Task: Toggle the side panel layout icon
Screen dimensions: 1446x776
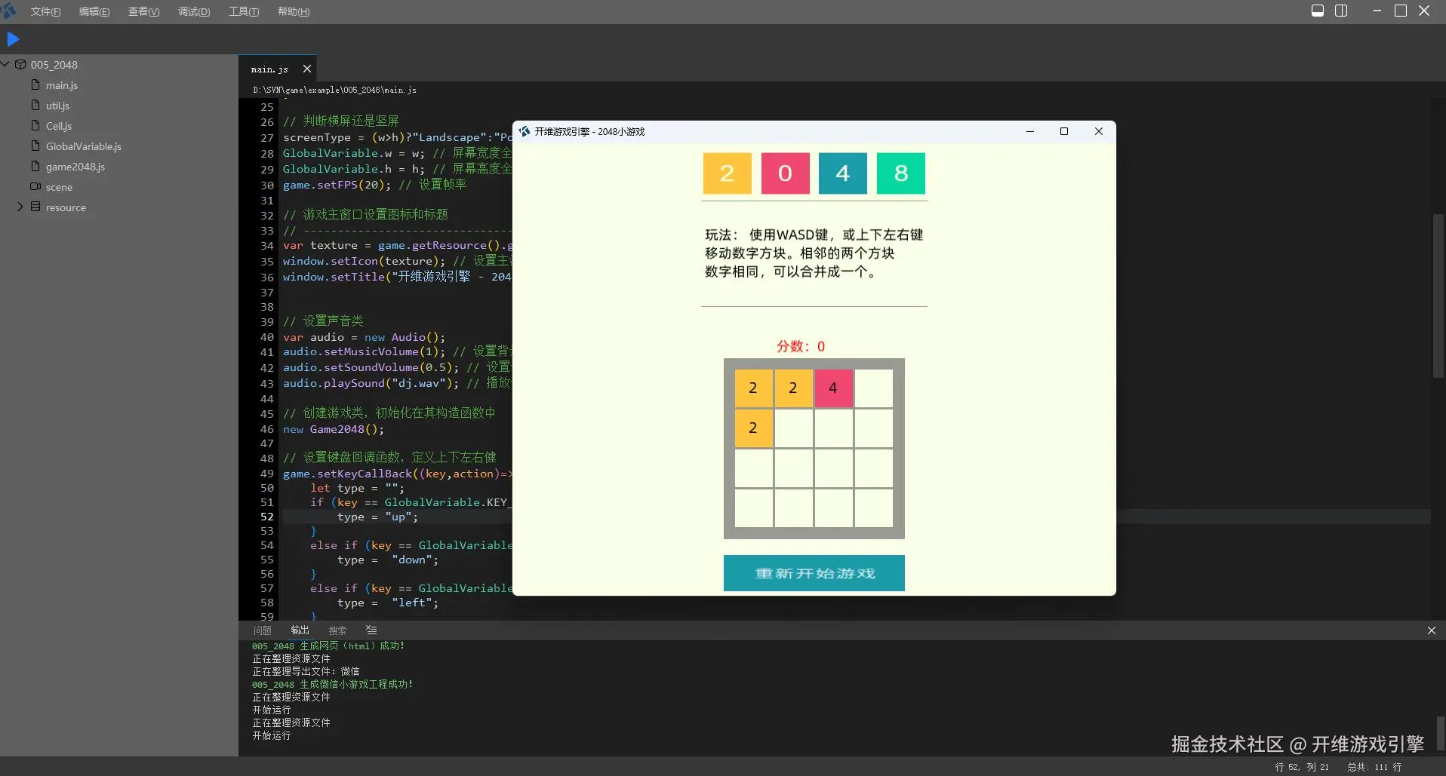Action: point(1341,11)
